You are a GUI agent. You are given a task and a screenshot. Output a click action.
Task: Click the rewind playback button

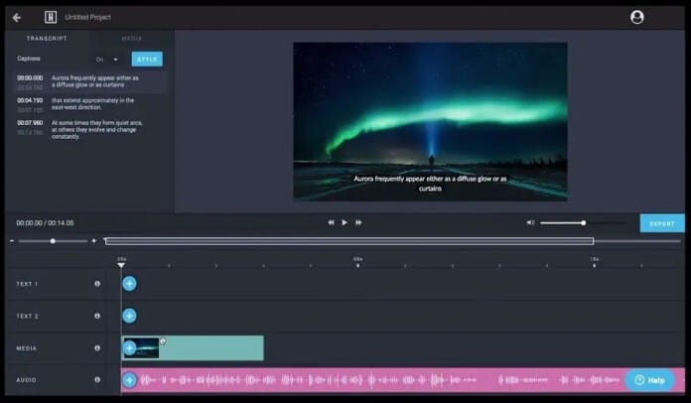click(x=331, y=223)
